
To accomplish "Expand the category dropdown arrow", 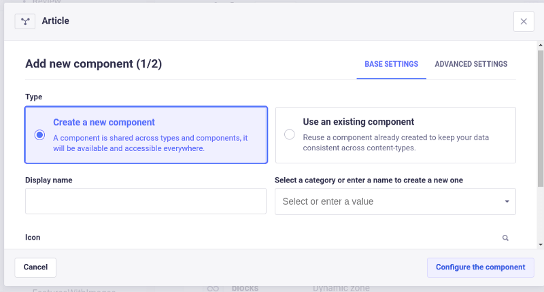I will point(507,201).
